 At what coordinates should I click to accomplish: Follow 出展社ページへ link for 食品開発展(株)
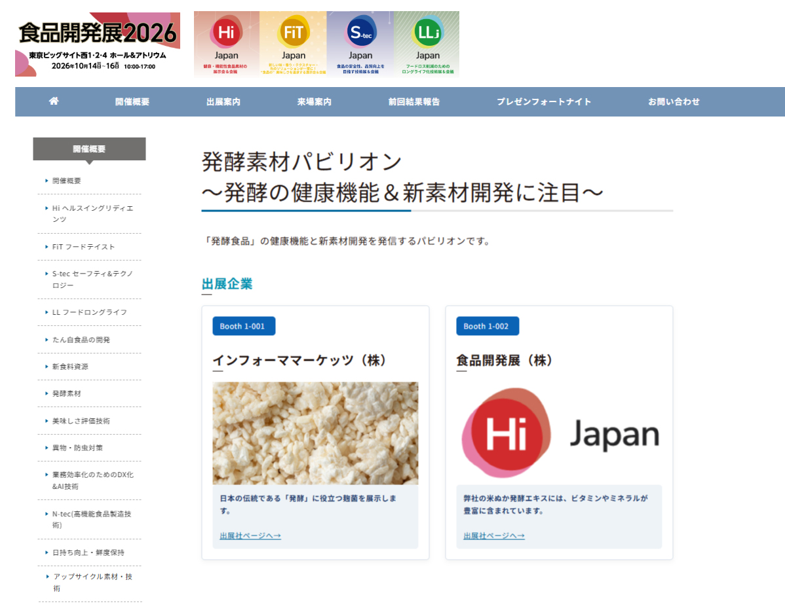494,536
